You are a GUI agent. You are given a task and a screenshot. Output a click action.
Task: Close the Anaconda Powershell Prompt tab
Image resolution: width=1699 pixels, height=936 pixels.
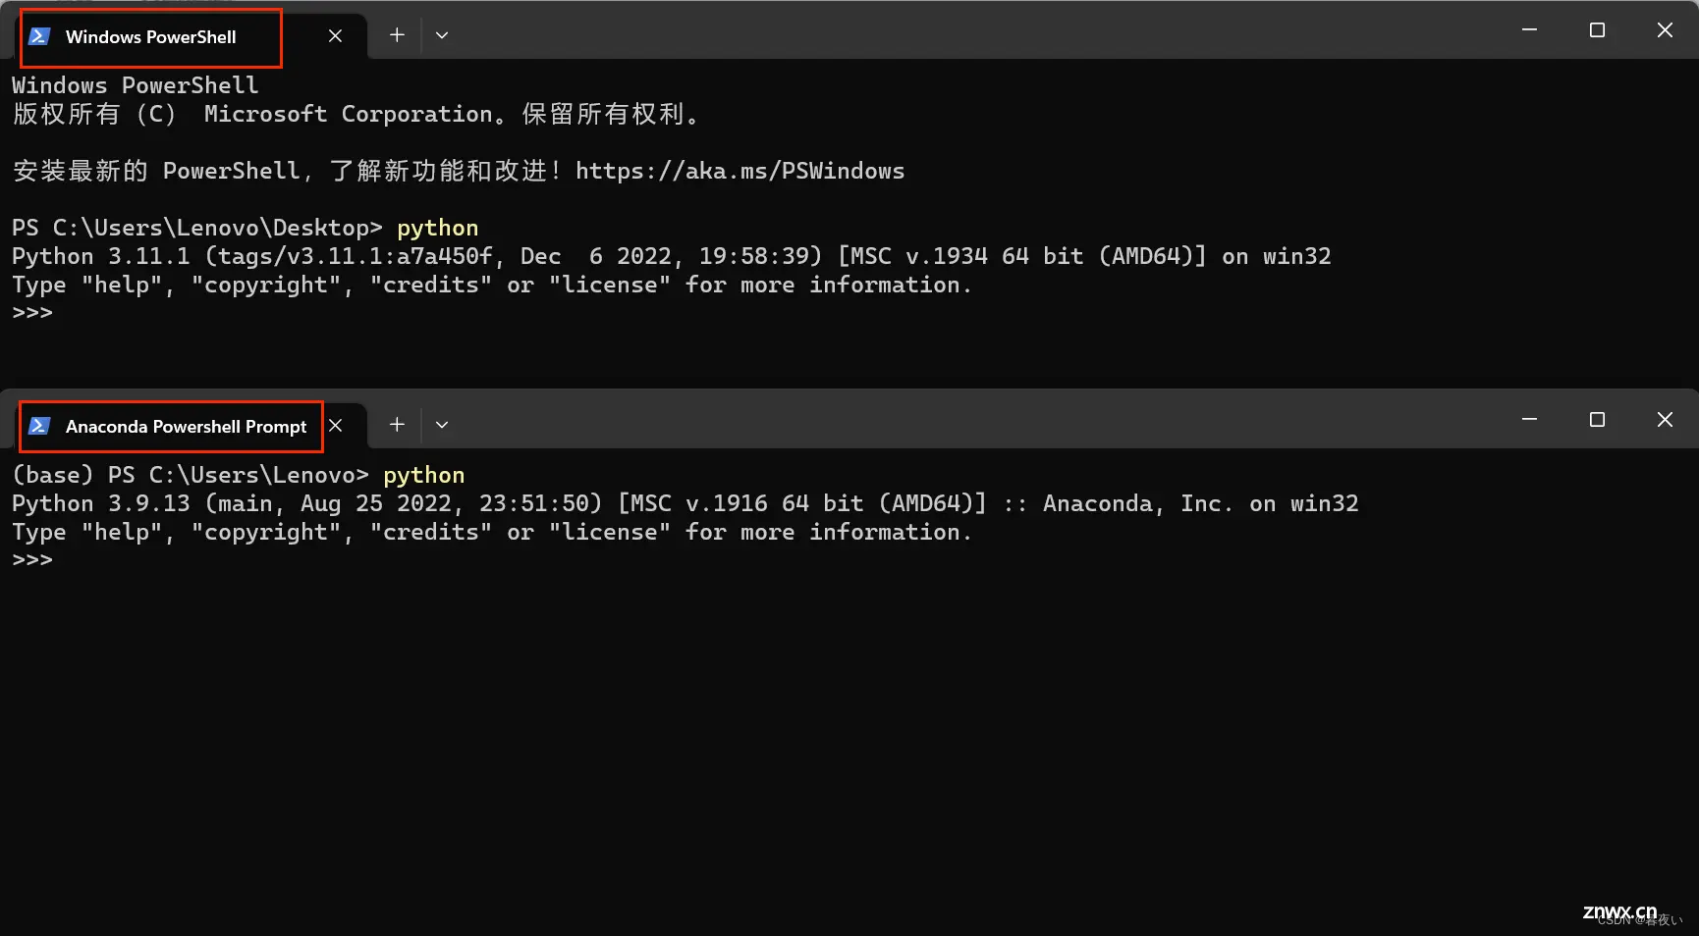point(335,426)
